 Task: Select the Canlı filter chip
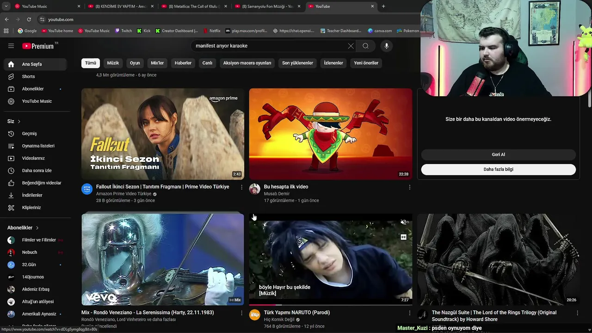tap(207, 63)
